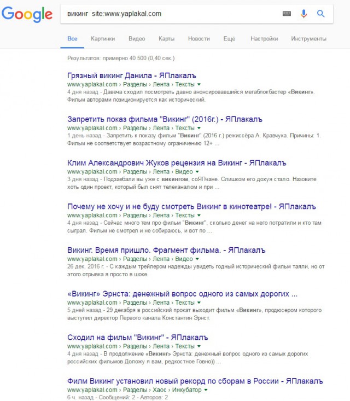The image size is (350, 401).
Task: Click snippet text Сообщений: 2 - Авторов: 2
Action: tap(133, 397)
